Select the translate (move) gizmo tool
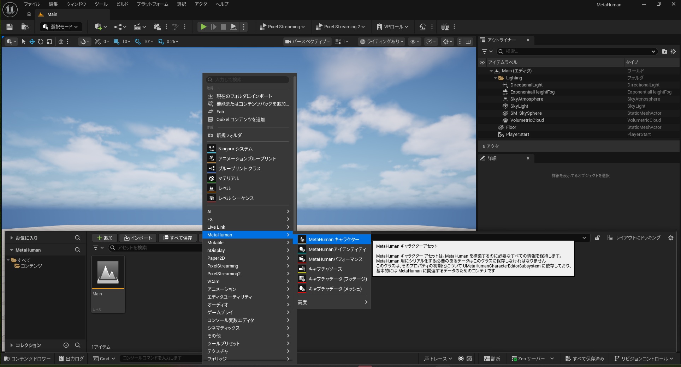Viewport: 681px width, 367px height. coord(32,42)
